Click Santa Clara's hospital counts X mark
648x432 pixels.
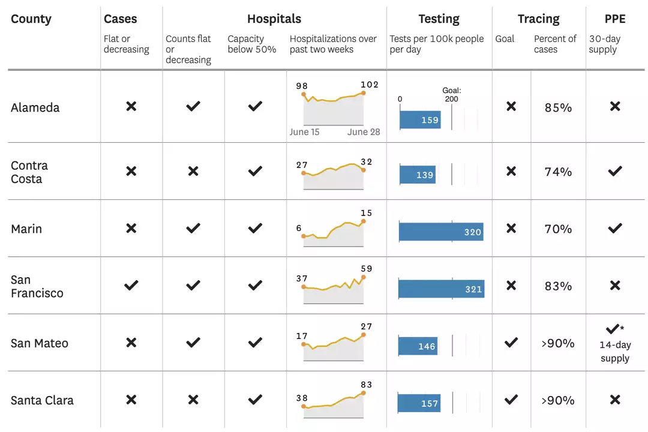(x=193, y=400)
